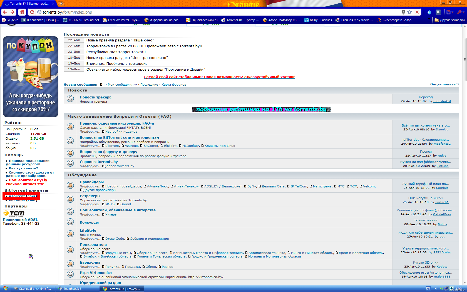467x292 pixels.
Task: Open the Правильный ADSL partner link
Action: click(x=20, y=219)
